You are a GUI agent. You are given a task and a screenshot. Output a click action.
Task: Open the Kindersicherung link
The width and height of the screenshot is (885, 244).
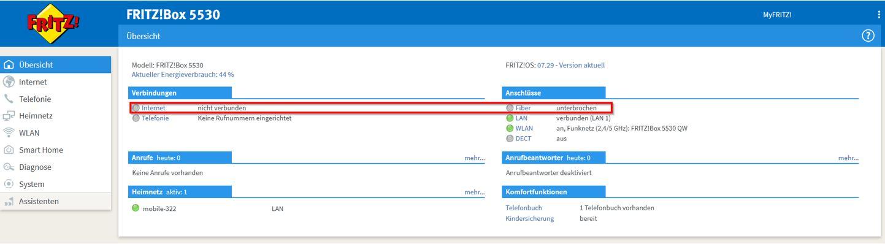pyautogui.click(x=530, y=218)
